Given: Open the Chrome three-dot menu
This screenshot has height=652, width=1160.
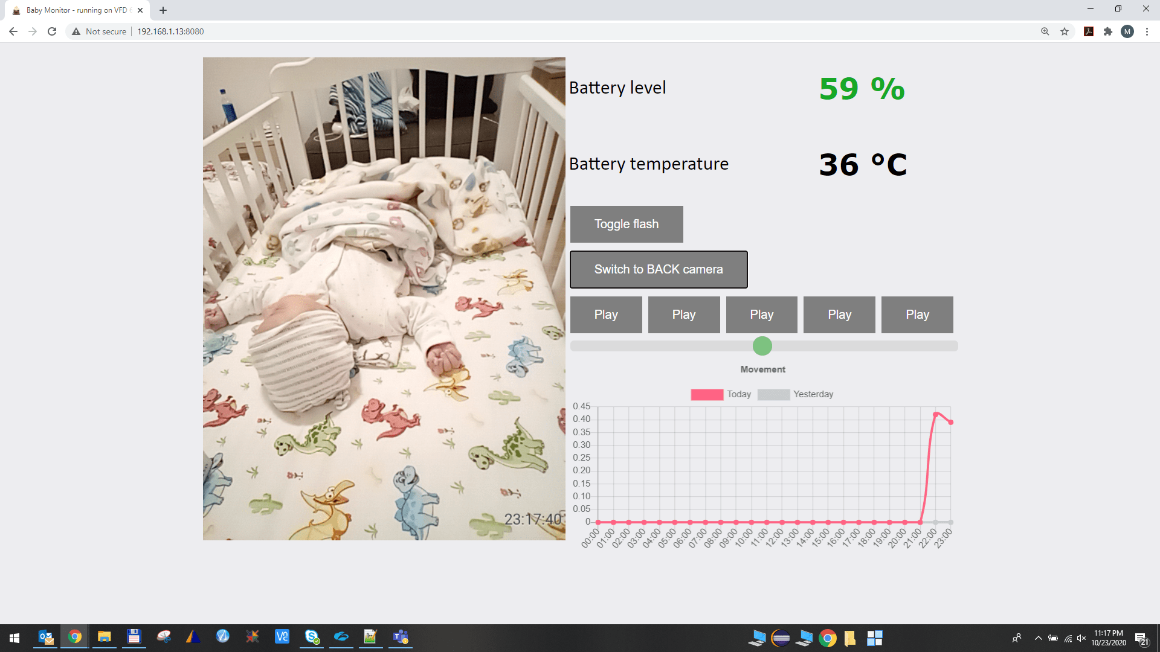Looking at the screenshot, I should [x=1147, y=31].
